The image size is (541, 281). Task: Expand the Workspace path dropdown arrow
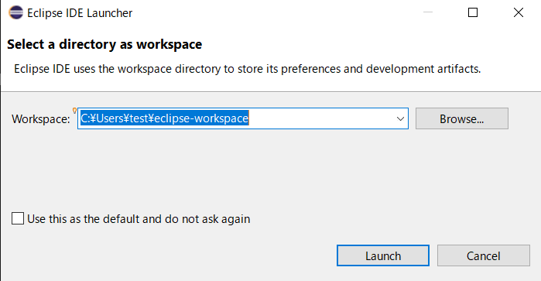coord(400,118)
